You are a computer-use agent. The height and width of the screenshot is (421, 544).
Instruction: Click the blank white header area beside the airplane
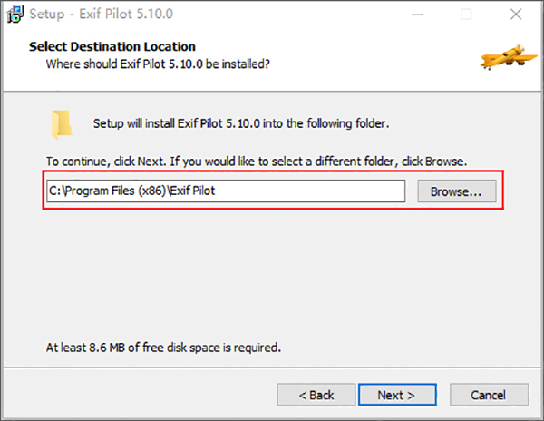381,56
